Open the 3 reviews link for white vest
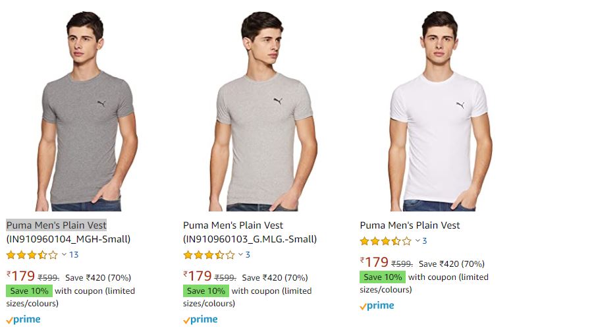596x332 pixels. point(425,241)
